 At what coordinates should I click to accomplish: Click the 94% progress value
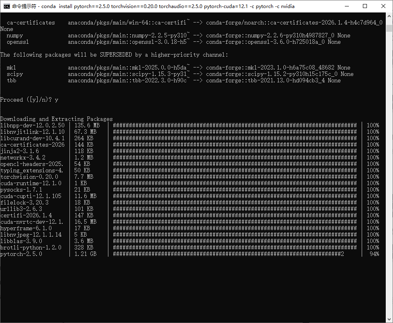coord(374,254)
